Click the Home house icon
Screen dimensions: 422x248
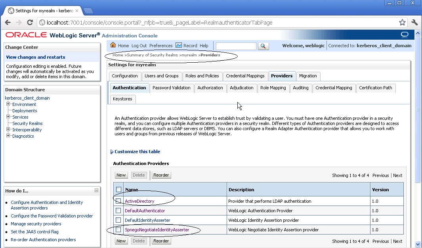(113, 45)
